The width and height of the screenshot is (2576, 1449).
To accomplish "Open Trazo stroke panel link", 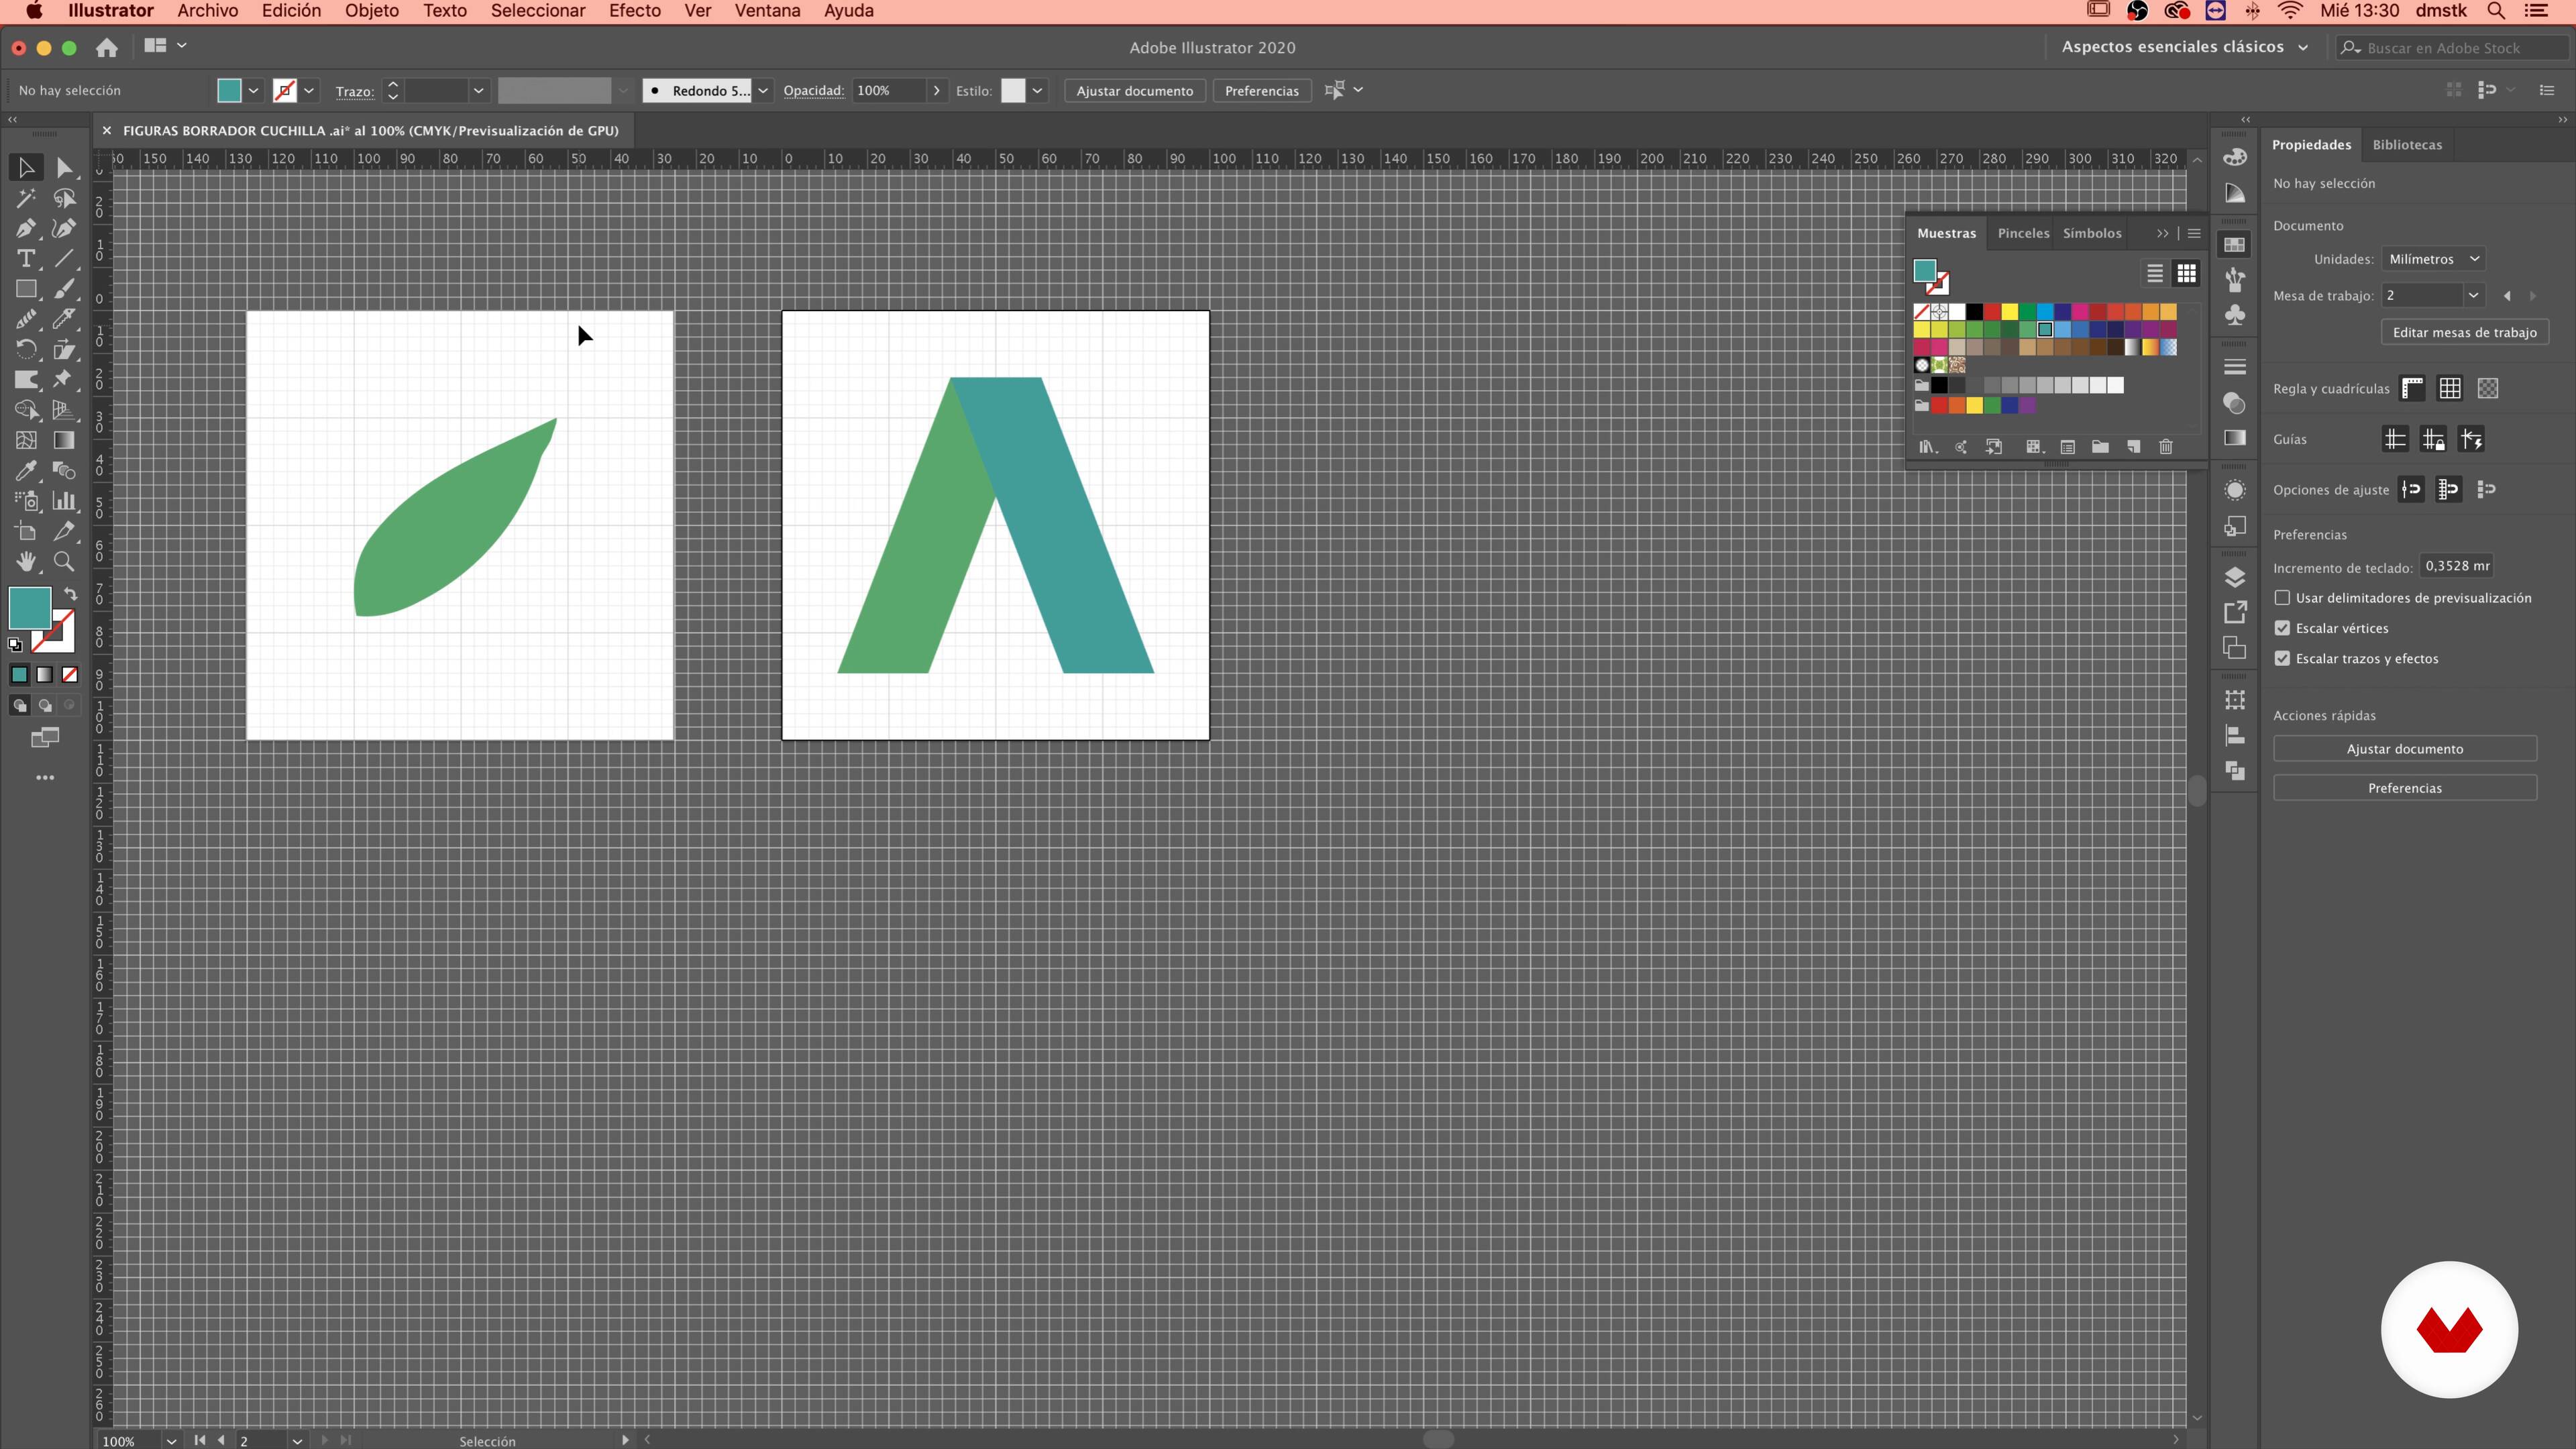I will pos(354,91).
